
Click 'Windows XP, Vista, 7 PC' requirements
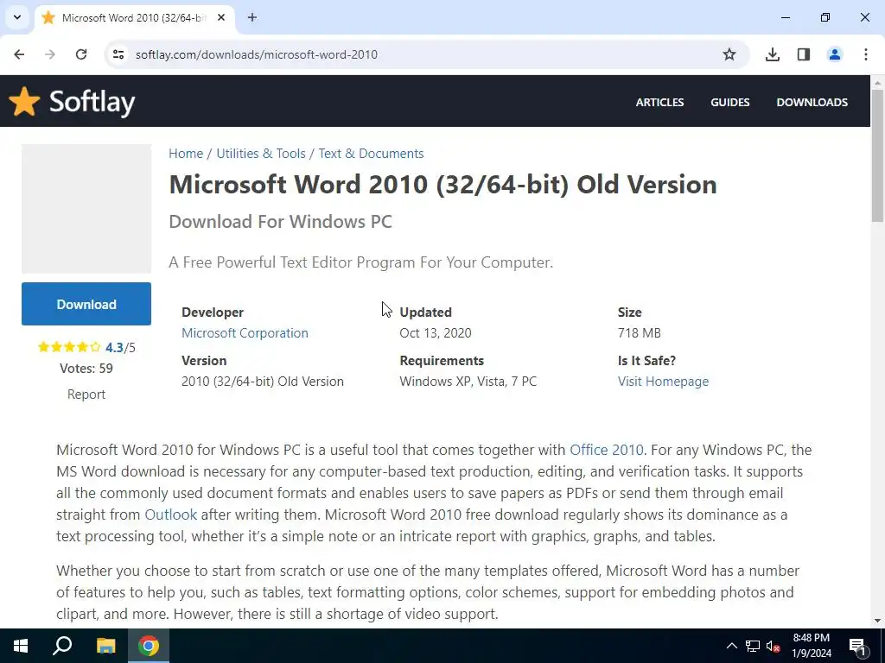pyautogui.click(x=468, y=381)
